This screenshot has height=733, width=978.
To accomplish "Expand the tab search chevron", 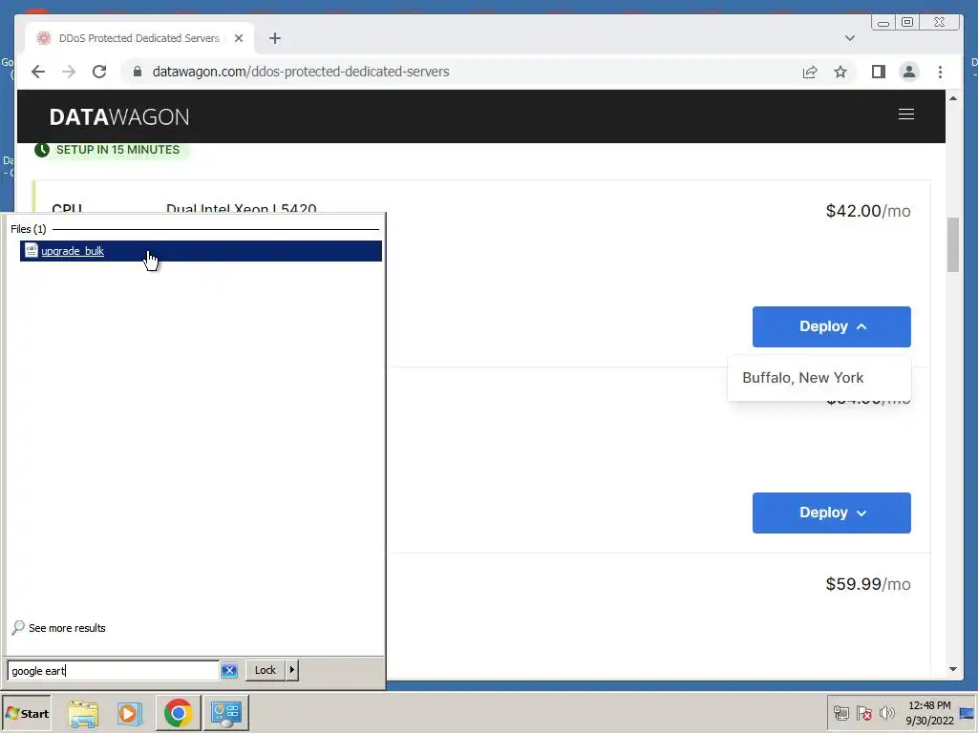I will pyautogui.click(x=849, y=38).
